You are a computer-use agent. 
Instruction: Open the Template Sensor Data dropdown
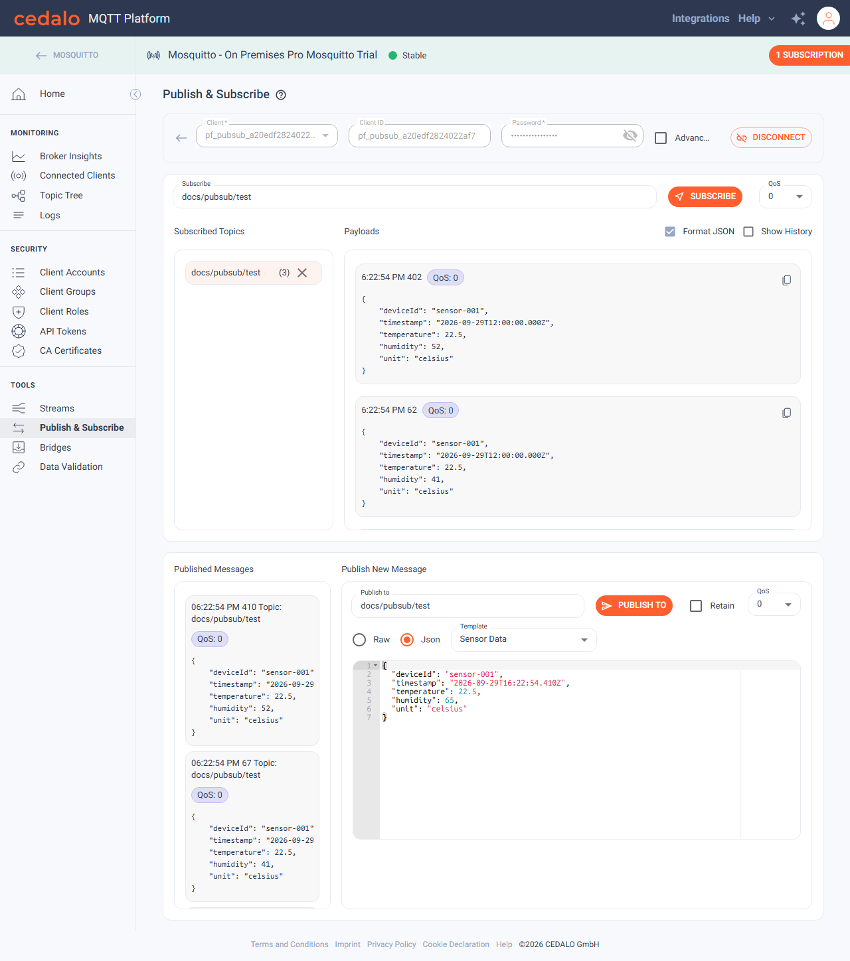click(524, 640)
